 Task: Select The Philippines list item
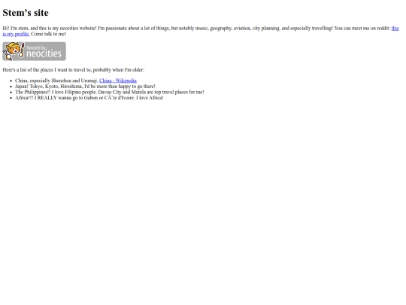point(110,92)
